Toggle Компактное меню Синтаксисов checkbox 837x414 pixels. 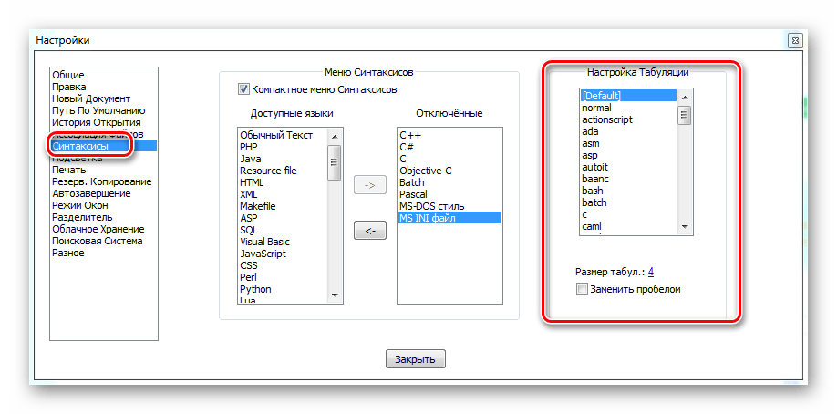click(243, 89)
